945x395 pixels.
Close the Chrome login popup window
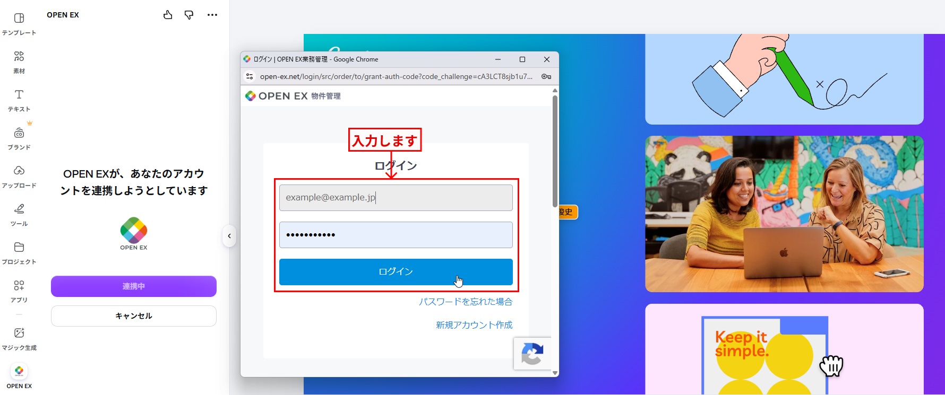(x=547, y=59)
